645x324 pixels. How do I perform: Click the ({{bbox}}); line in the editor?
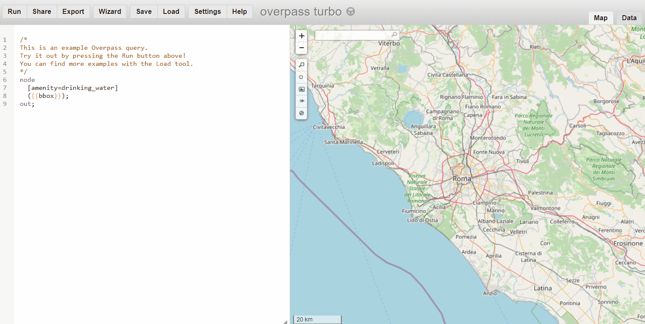(48, 96)
